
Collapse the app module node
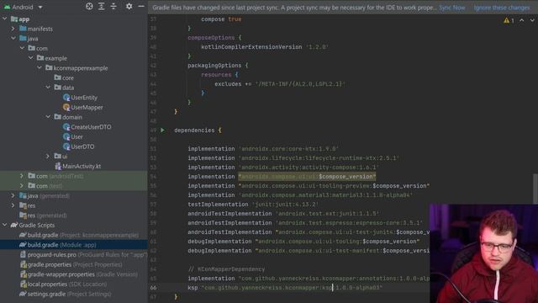coord(5,19)
